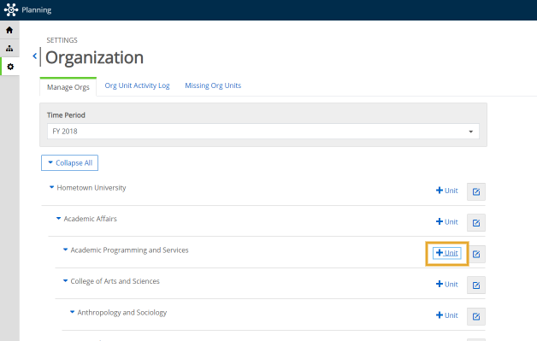Edit Academic Programming and Services unit
This screenshot has height=341, width=537.
coord(476,254)
